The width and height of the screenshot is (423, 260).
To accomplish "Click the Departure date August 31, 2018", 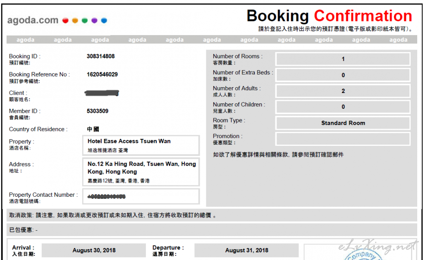I will coord(246,250).
